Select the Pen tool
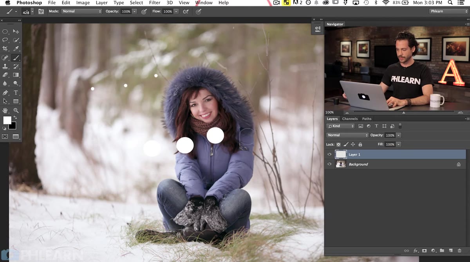The height and width of the screenshot is (262, 470). tap(5, 93)
